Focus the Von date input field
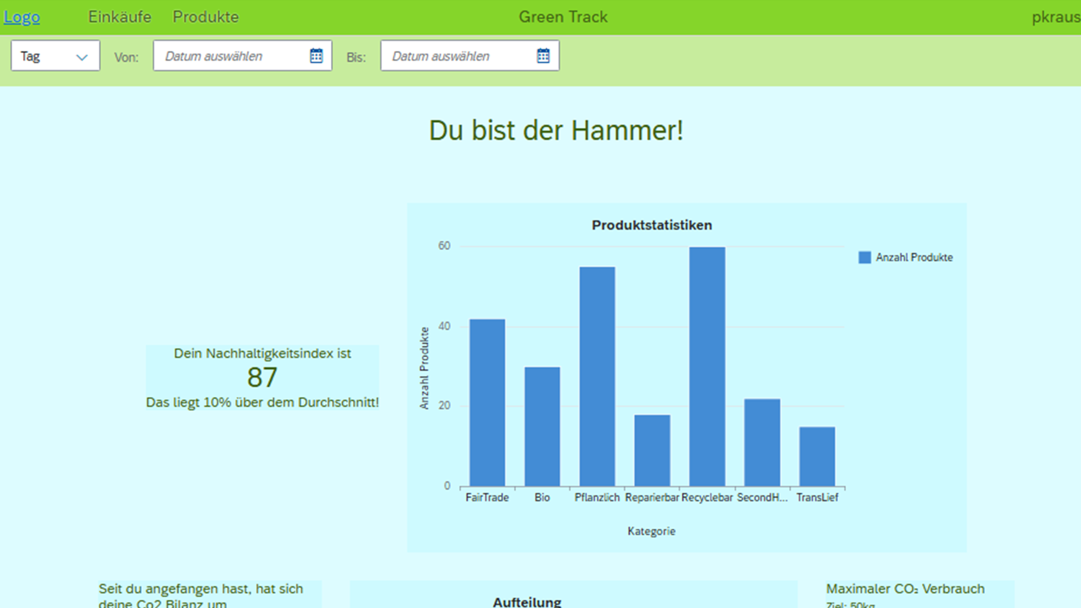1081x608 pixels. click(231, 56)
